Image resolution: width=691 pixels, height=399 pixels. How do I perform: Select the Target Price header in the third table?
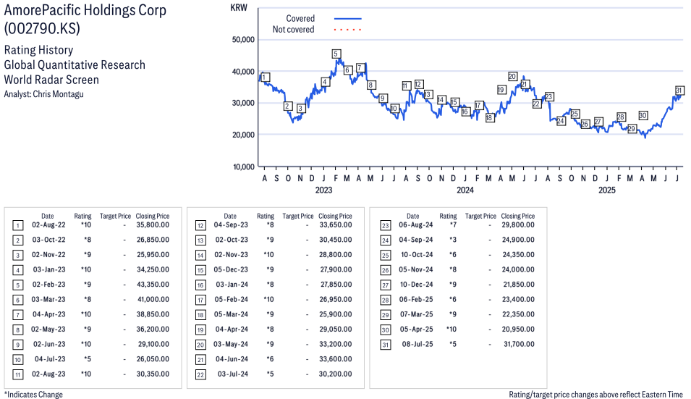coord(480,216)
